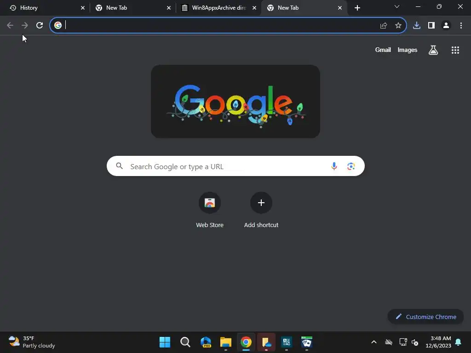Expand the tab search chevron
Image resolution: width=471 pixels, height=353 pixels.
point(397,6)
